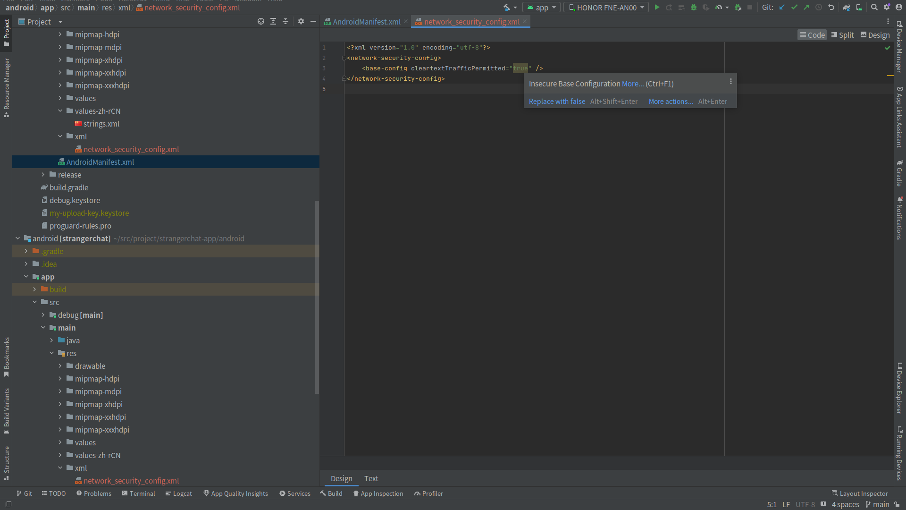Hide the Project panel with minus icon

tap(313, 22)
